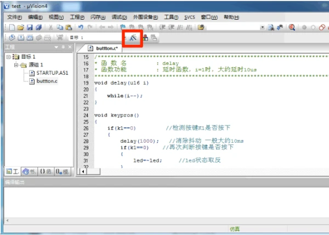Select STARTUP.A51 in the project tree

tap(52, 73)
